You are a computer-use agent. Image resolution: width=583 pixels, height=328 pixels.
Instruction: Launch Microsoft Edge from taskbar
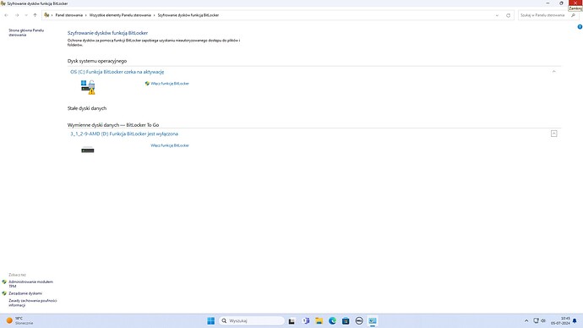click(x=332, y=320)
